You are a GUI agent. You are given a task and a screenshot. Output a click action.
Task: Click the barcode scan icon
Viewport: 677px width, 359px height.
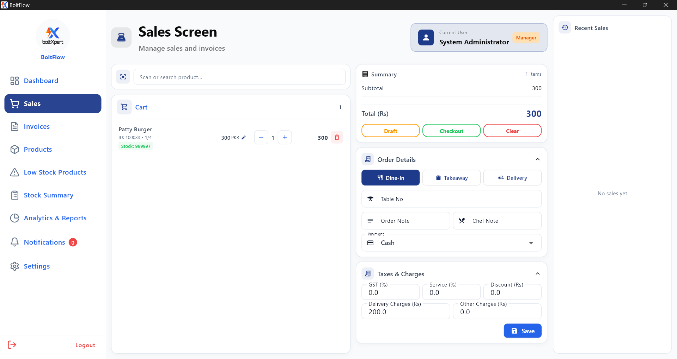pos(123,77)
